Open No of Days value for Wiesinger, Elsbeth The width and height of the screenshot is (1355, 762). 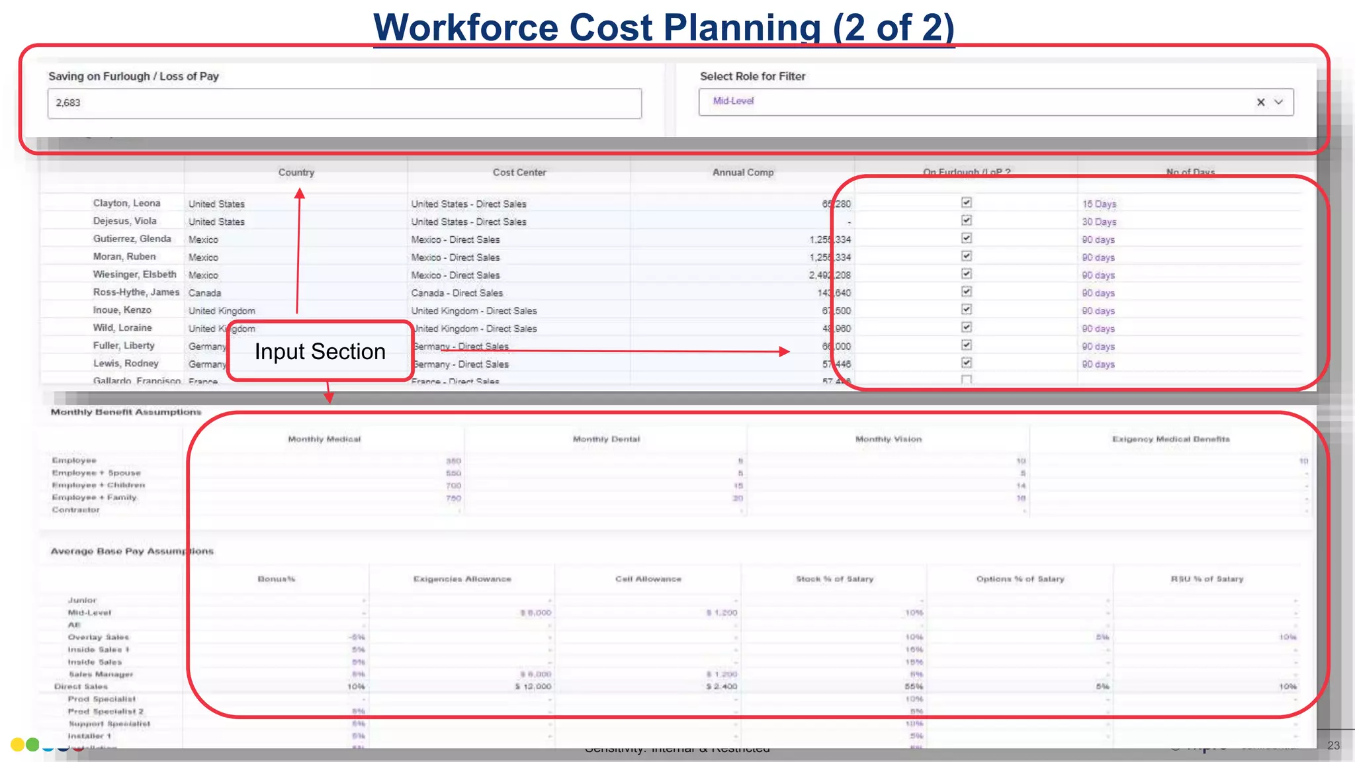click(1098, 275)
